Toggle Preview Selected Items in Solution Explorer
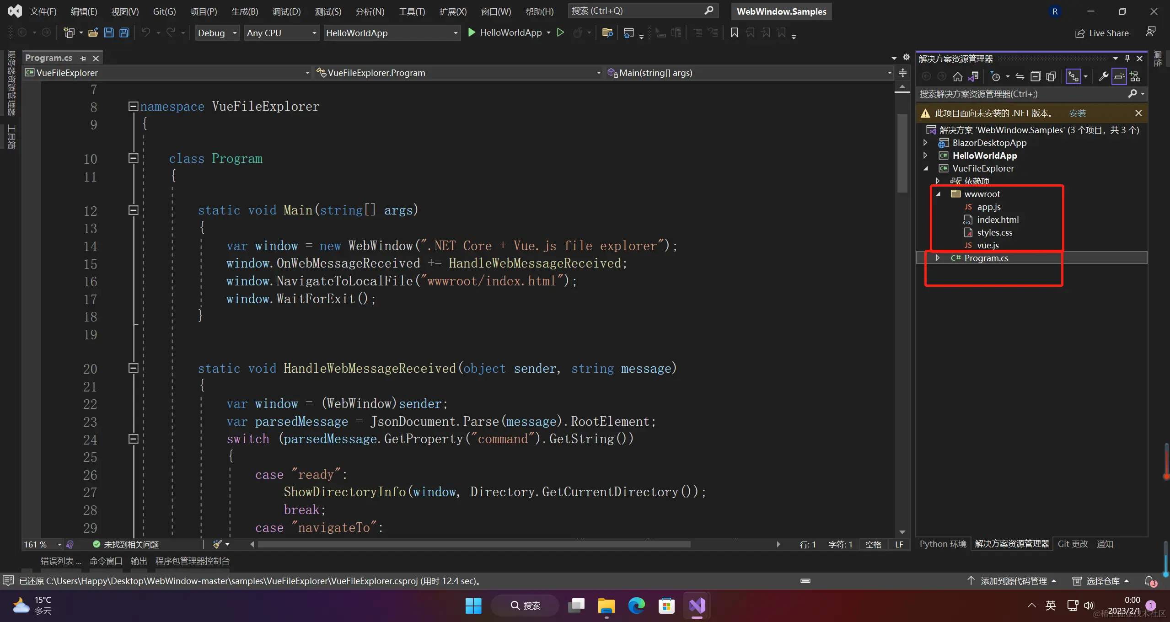 [1119, 76]
